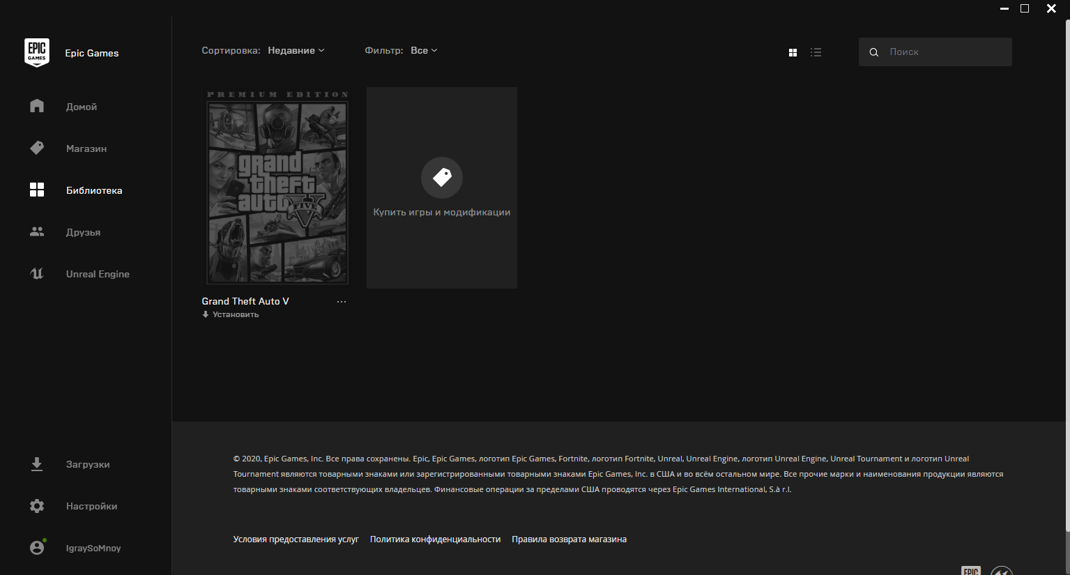The height and width of the screenshot is (575, 1070).
Task: Open the Сортировка Недавние dropdown
Action: click(x=296, y=51)
